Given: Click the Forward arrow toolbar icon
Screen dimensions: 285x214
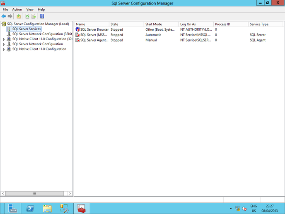Looking at the screenshot, I should pos(10,16).
